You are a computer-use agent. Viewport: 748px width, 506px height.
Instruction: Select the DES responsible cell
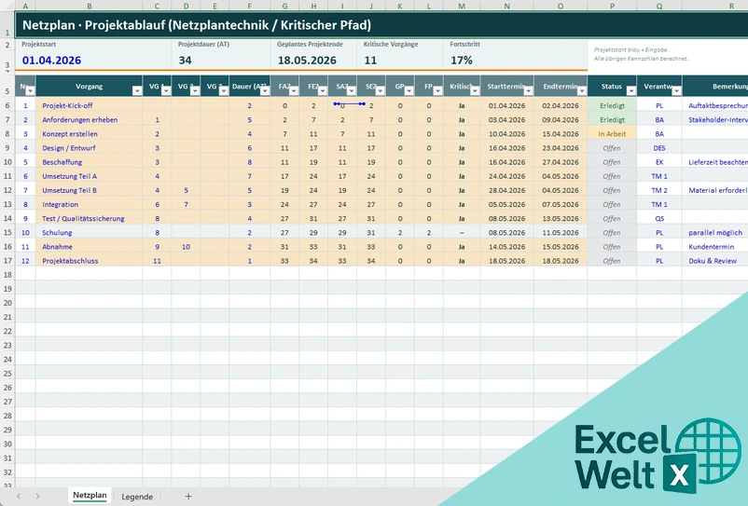tap(659, 148)
